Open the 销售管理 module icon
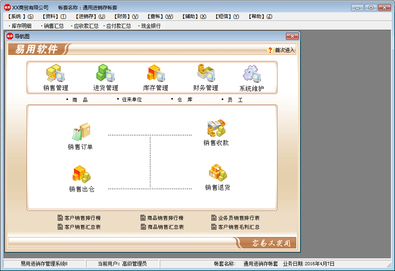The height and width of the screenshot is (271, 395). (x=55, y=74)
